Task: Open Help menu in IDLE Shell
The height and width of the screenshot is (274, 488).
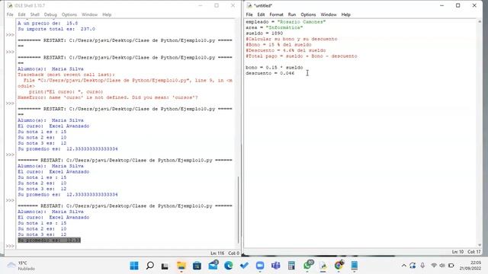Action: [107, 14]
